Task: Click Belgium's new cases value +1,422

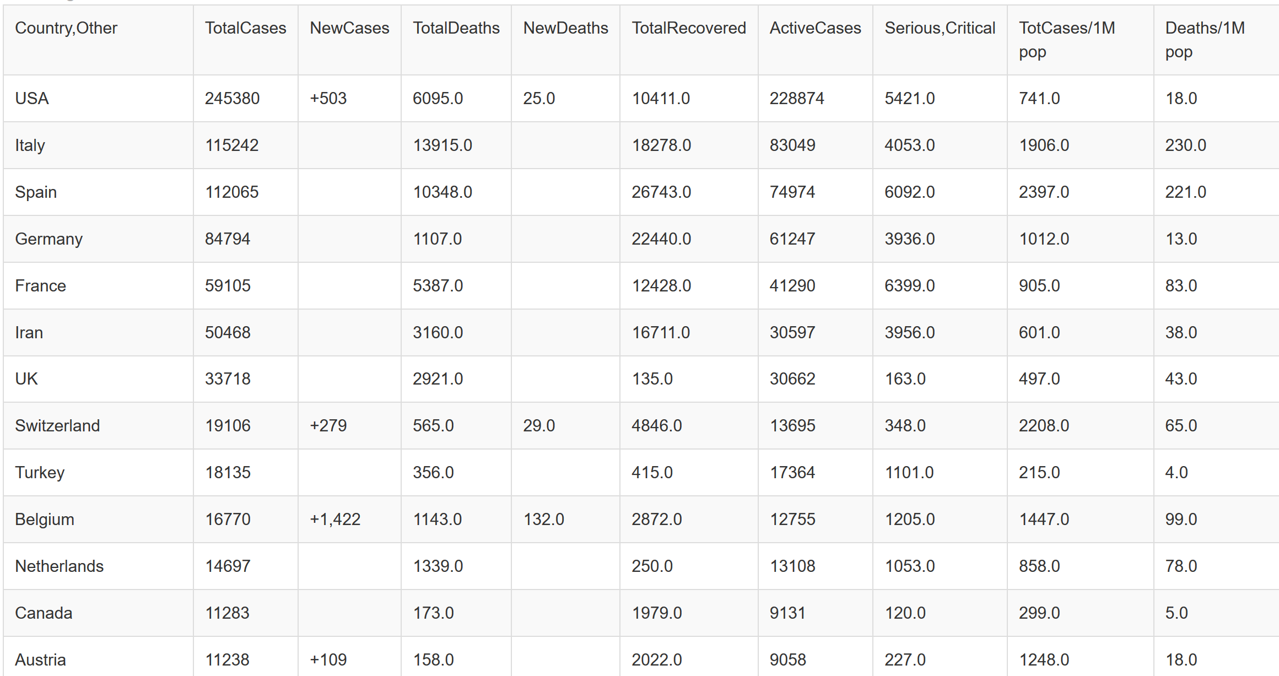Action: [x=334, y=520]
